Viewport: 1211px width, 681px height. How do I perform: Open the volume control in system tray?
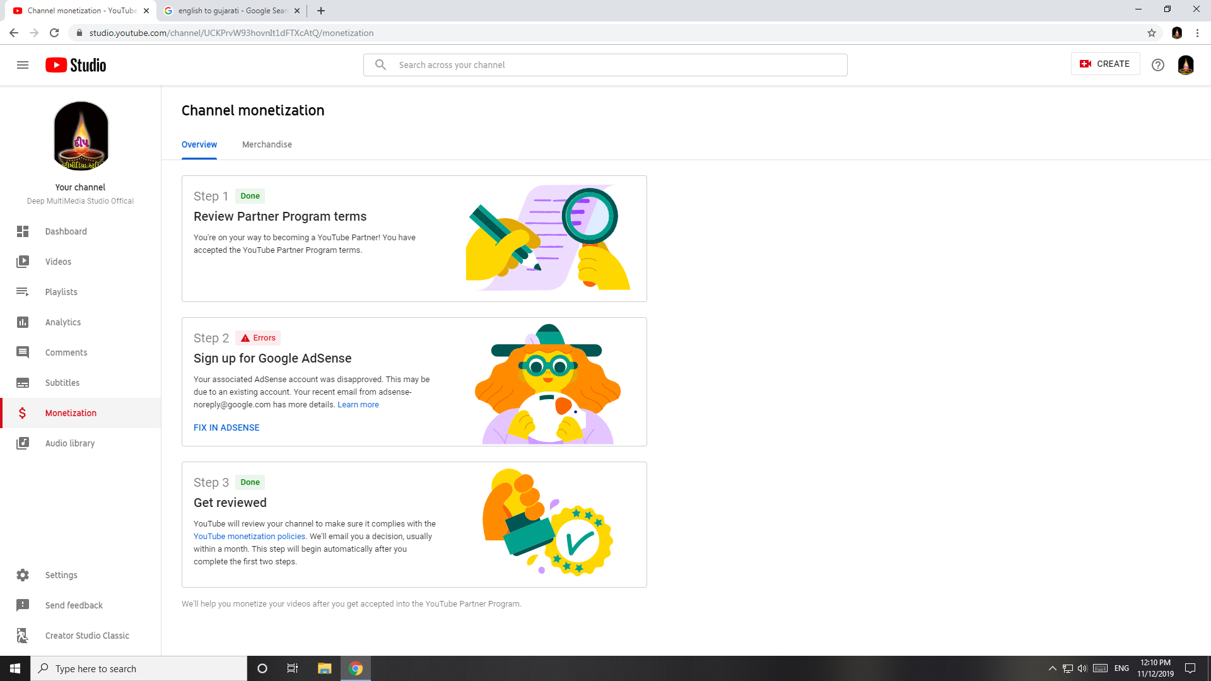coord(1082,668)
